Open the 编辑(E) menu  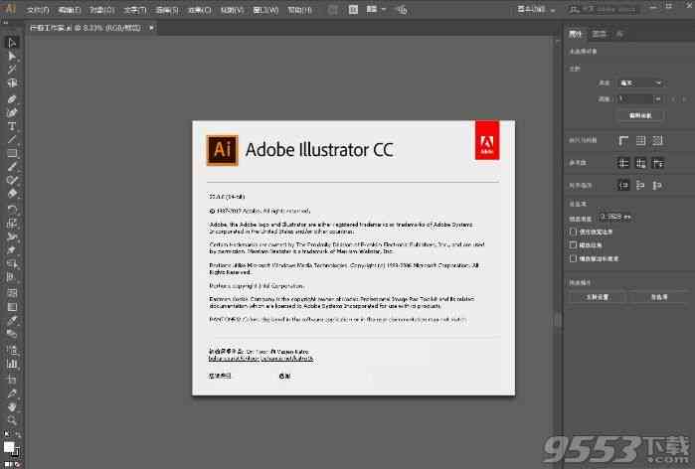(70, 10)
